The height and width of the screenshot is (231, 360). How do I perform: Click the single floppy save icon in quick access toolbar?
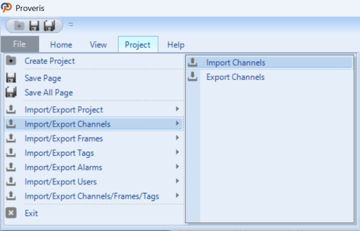34,25
